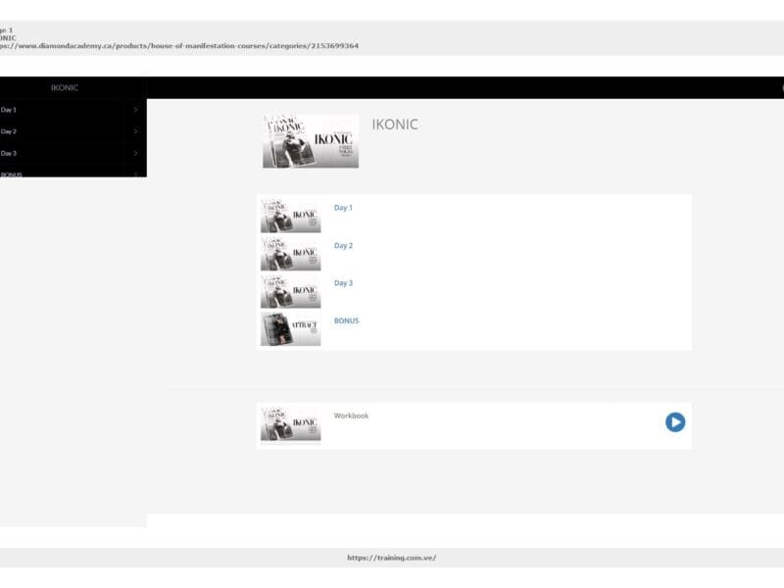Play the Workbook lesson with the blue play button
The height and width of the screenshot is (588, 784).
coord(675,422)
